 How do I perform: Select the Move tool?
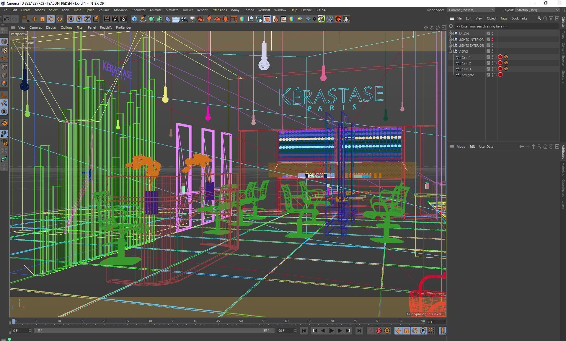(x=34, y=19)
